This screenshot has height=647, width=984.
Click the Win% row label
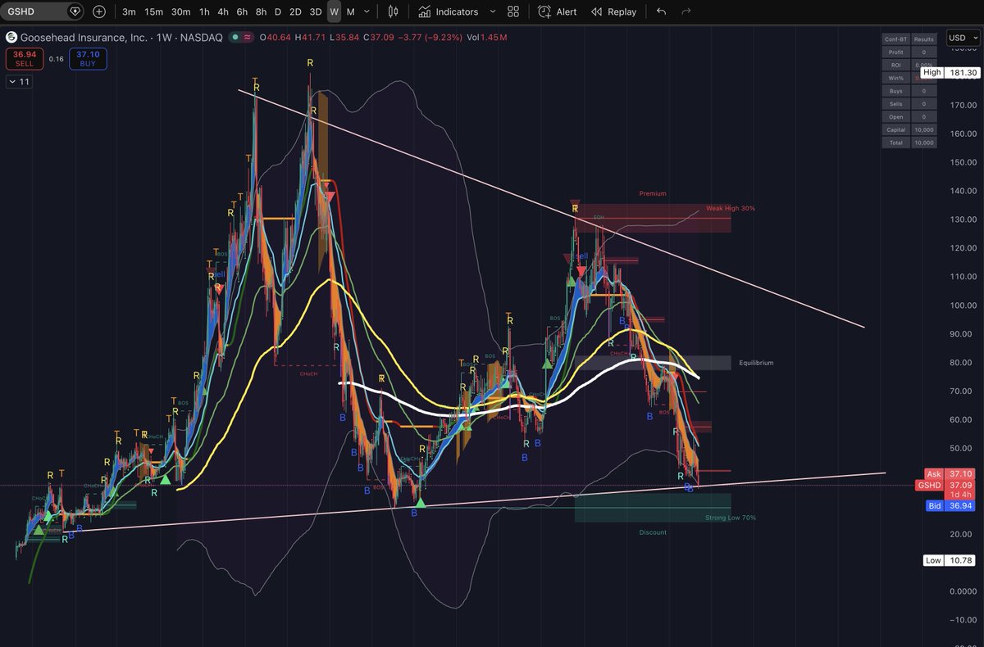[895, 78]
